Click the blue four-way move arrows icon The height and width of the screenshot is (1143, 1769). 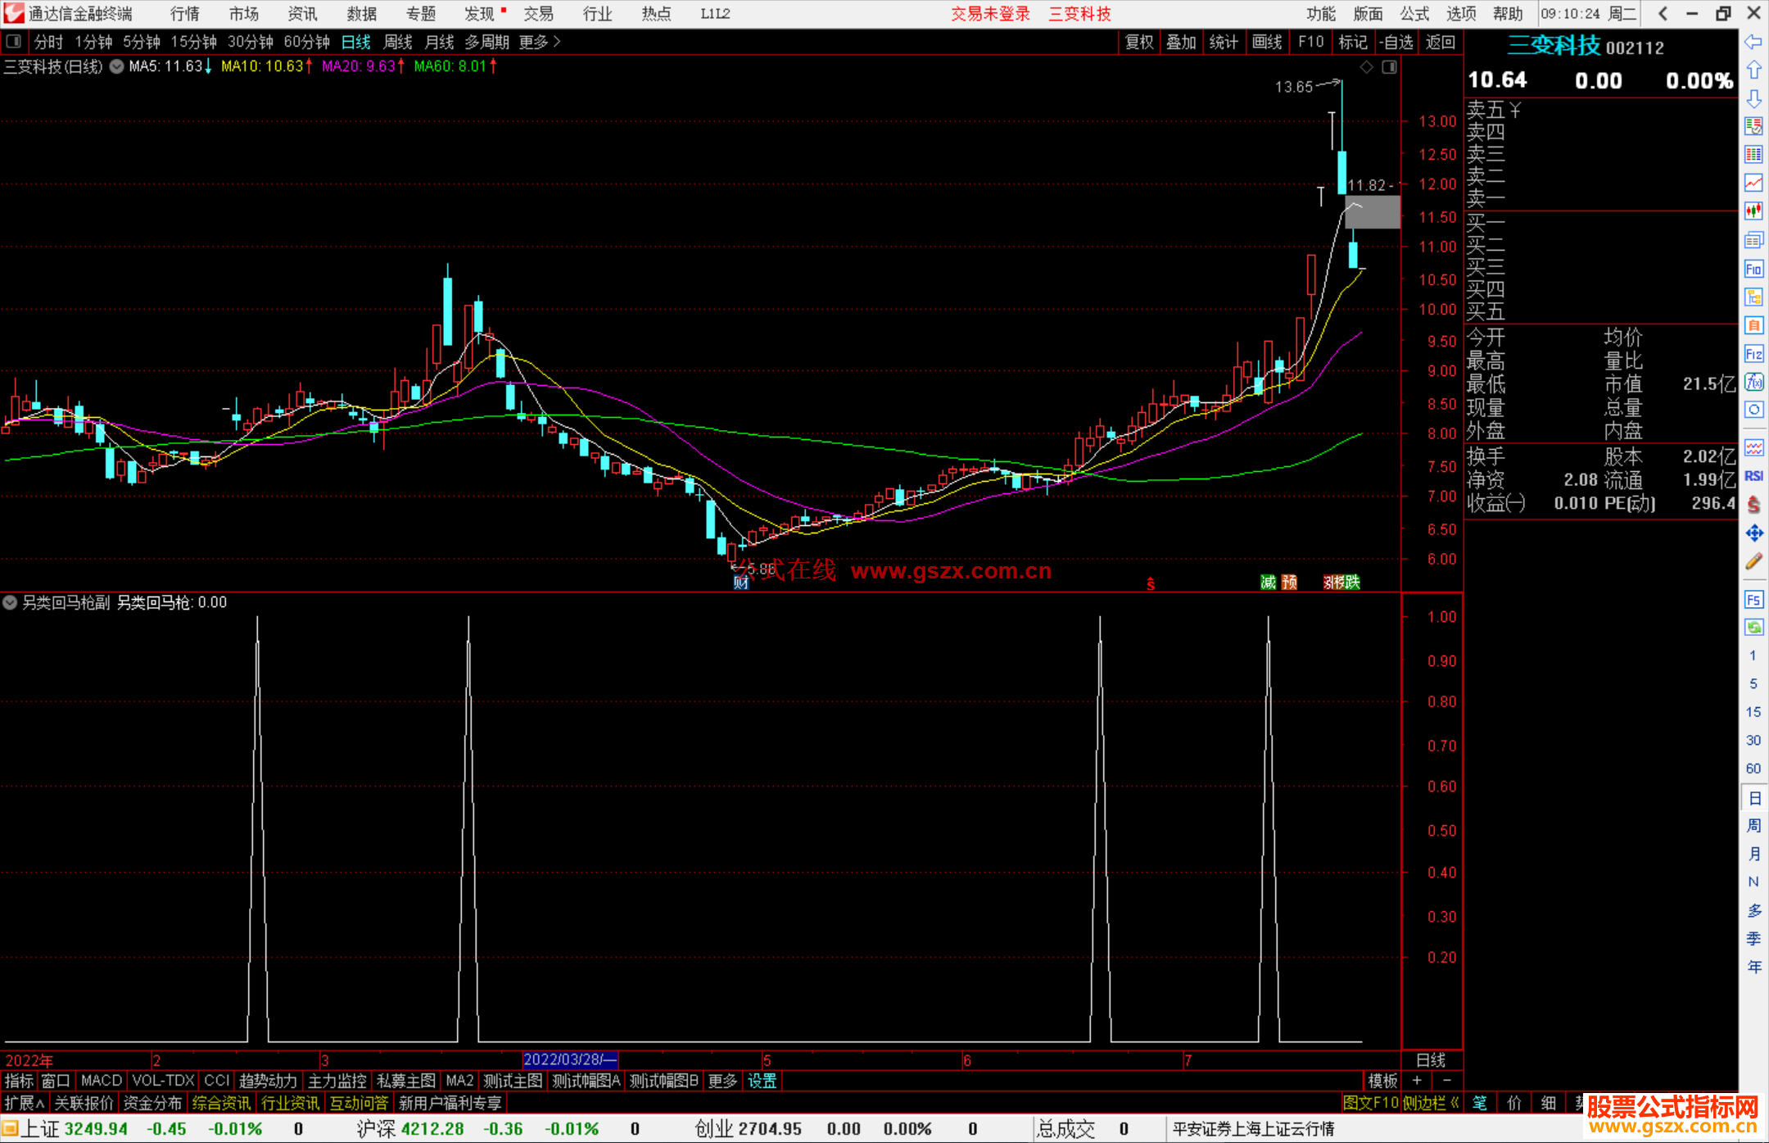tap(1753, 533)
